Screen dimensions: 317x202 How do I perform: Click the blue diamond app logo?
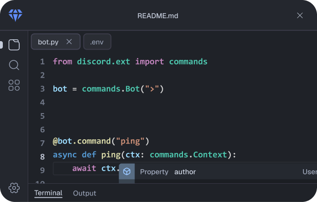(15, 15)
